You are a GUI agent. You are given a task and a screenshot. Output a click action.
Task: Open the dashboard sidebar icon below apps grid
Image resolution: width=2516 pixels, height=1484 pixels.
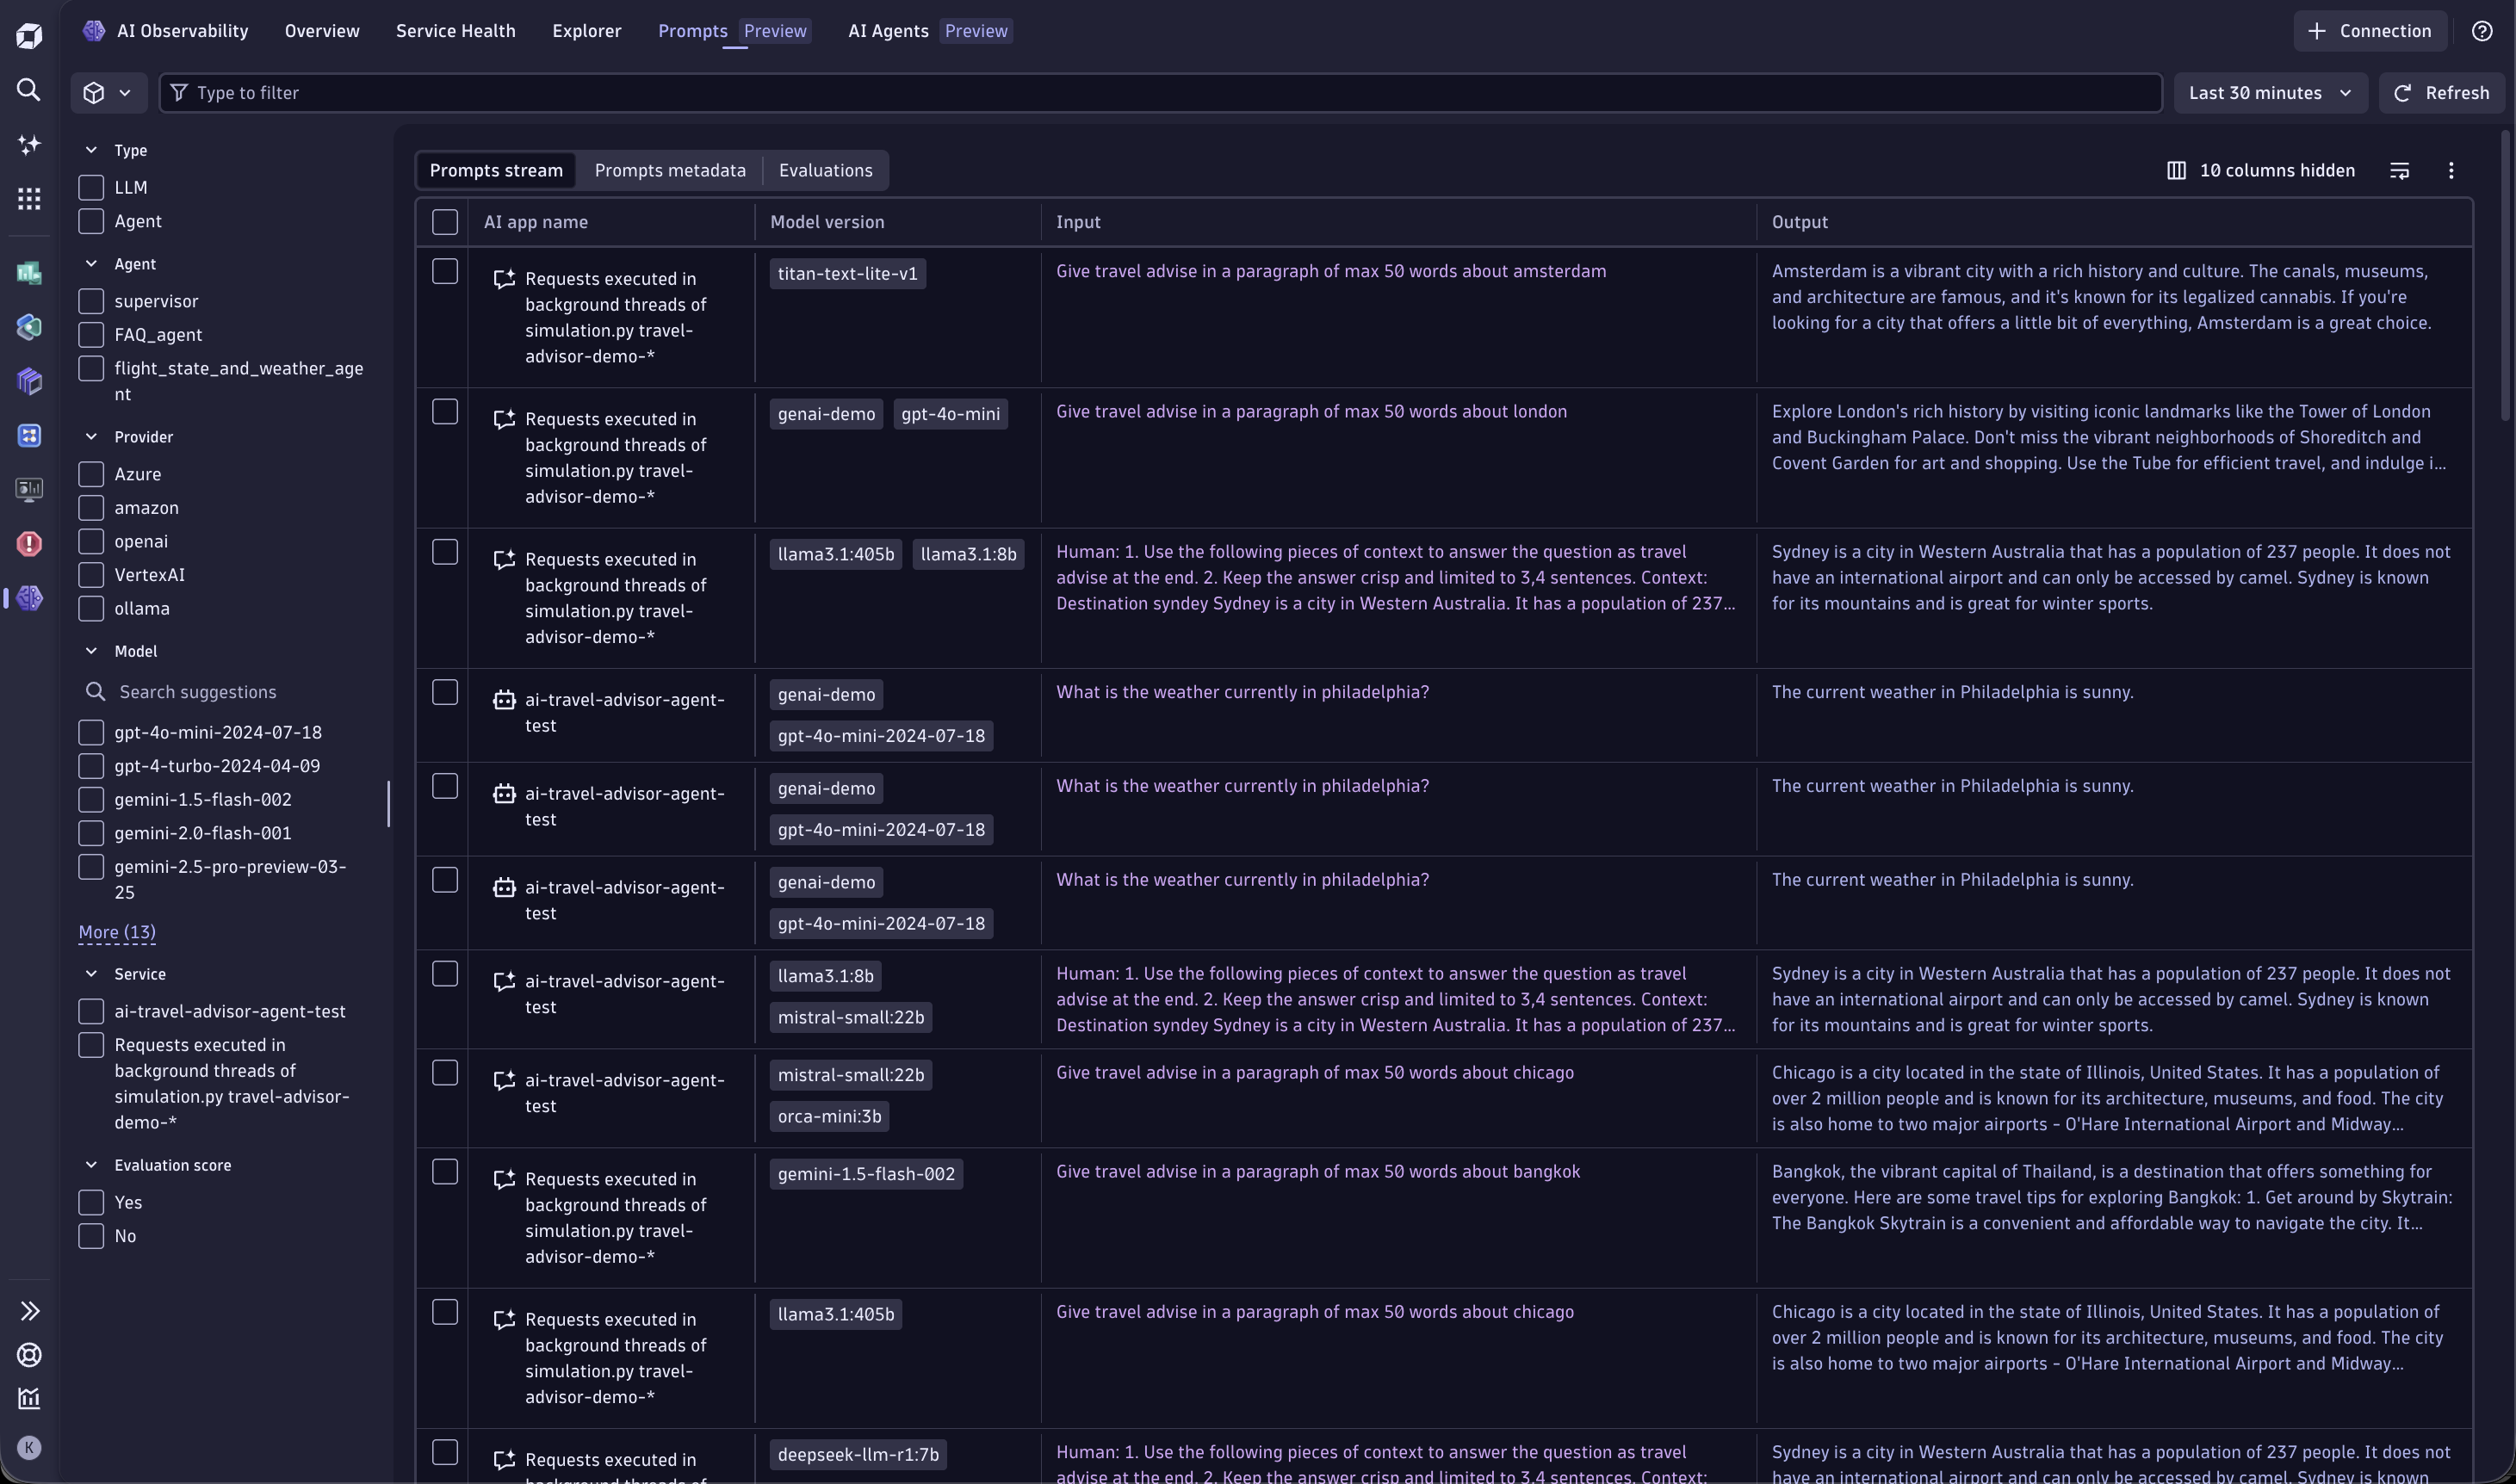(29, 273)
